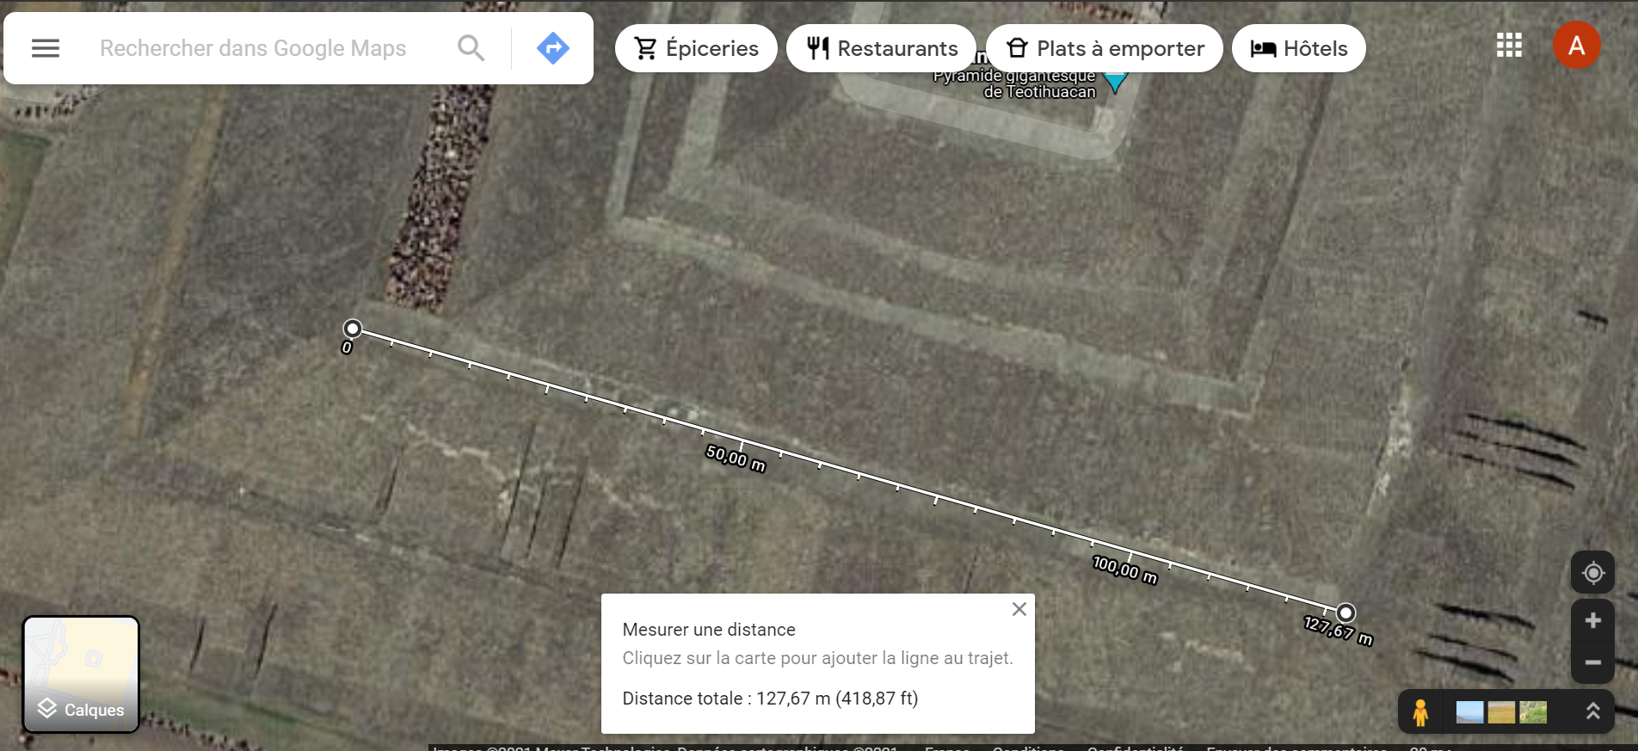
Task: Open directions with the blue arrow icon
Action: (x=552, y=48)
